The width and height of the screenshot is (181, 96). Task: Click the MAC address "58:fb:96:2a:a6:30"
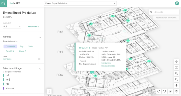click(x=87, y=51)
